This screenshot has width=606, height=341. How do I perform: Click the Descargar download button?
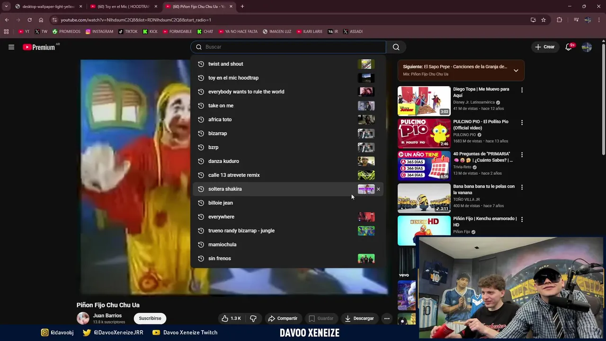[x=359, y=318]
